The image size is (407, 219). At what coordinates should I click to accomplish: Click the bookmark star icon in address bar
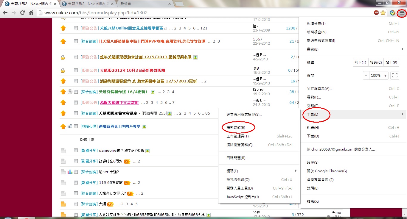[x=383, y=13]
